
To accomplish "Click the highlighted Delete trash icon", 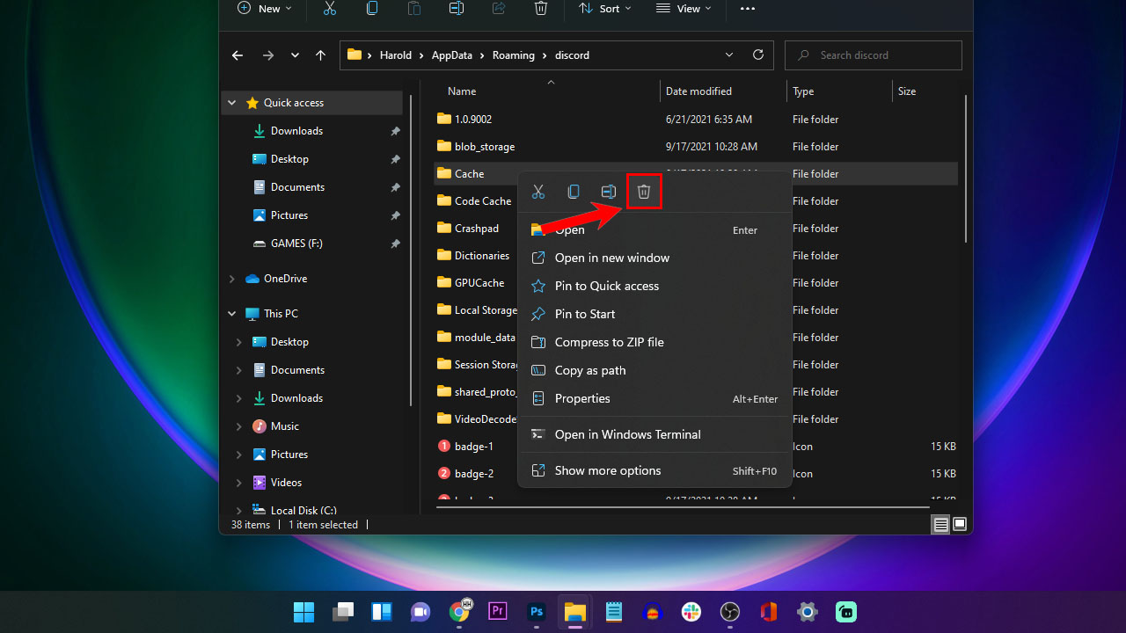I will coord(643,191).
